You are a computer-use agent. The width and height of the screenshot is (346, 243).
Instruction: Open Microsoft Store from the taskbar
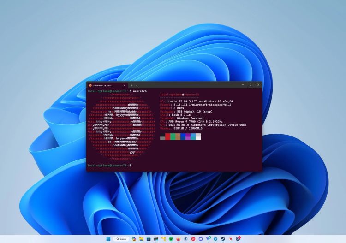pyautogui.click(x=149, y=239)
